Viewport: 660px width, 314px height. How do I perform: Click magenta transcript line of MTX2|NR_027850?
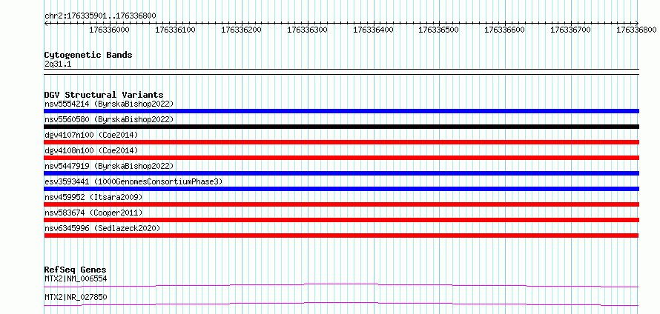341,304
